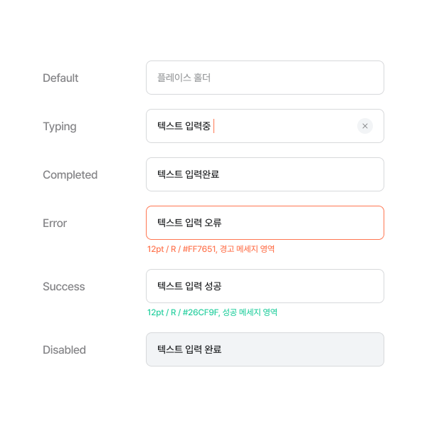The height and width of the screenshot is (427, 427).
Task: Focus the Default placeholder input field
Action: point(265,78)
